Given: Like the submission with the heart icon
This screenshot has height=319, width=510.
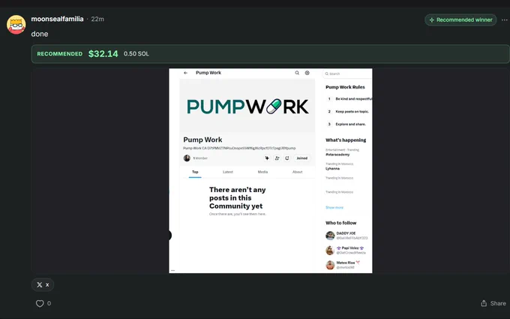Looking at the screenshot, I should point(40,304).
